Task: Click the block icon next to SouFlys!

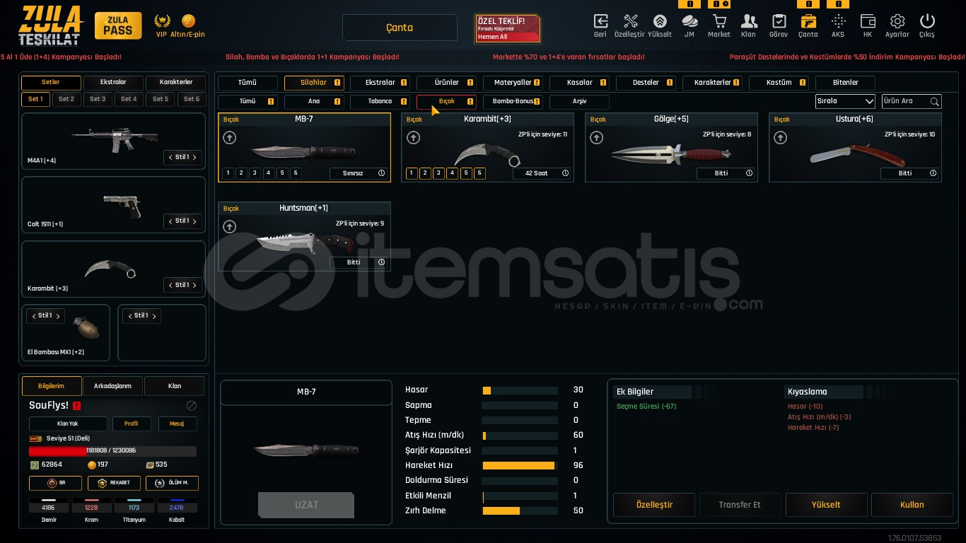Action: click(191, 406)
